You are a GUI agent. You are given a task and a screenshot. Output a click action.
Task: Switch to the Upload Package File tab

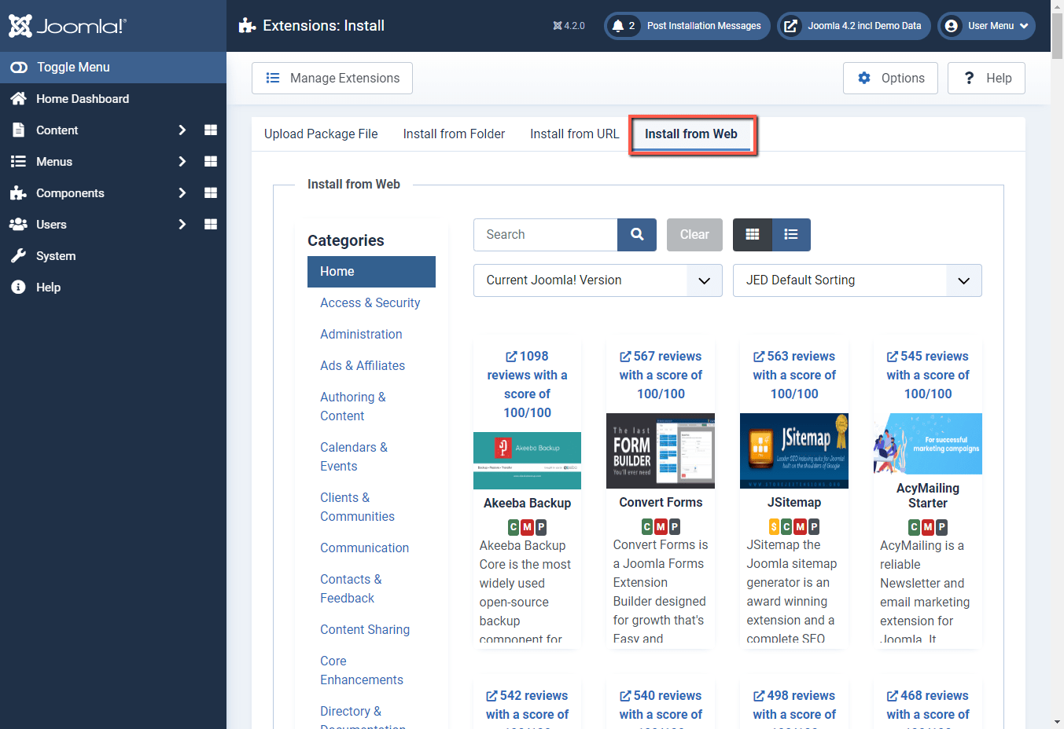[x=321, y=134]
